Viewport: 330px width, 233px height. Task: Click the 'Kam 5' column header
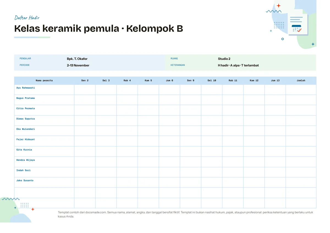point(148,81)
